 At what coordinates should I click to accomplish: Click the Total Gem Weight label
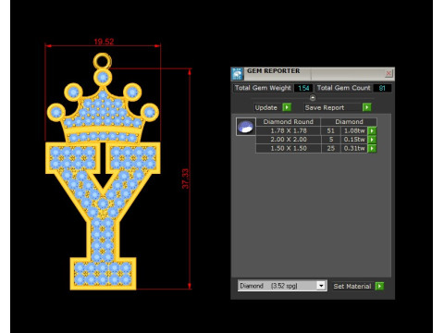(263, 88)
